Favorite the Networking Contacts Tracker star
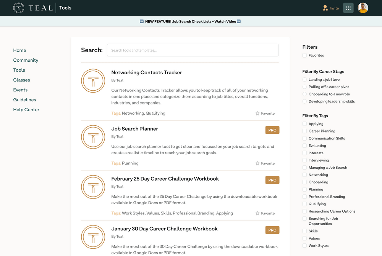 (257, 114)
